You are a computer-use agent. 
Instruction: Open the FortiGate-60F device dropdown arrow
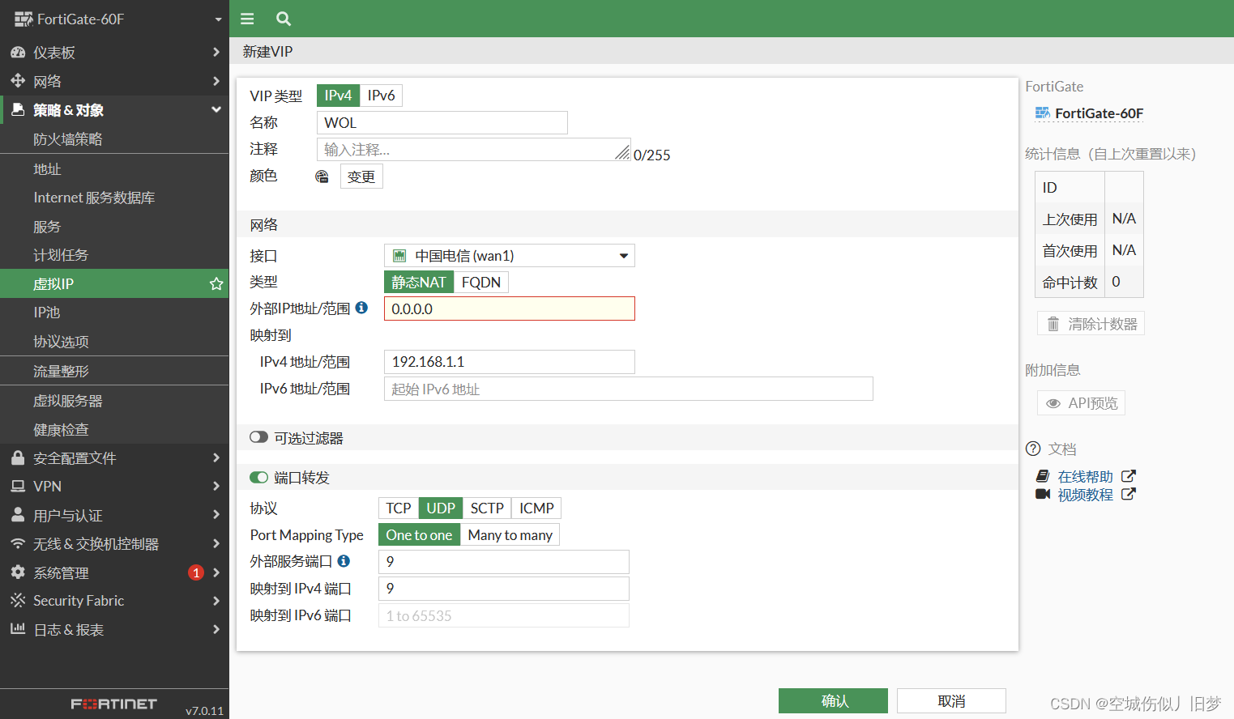(218, 19)
